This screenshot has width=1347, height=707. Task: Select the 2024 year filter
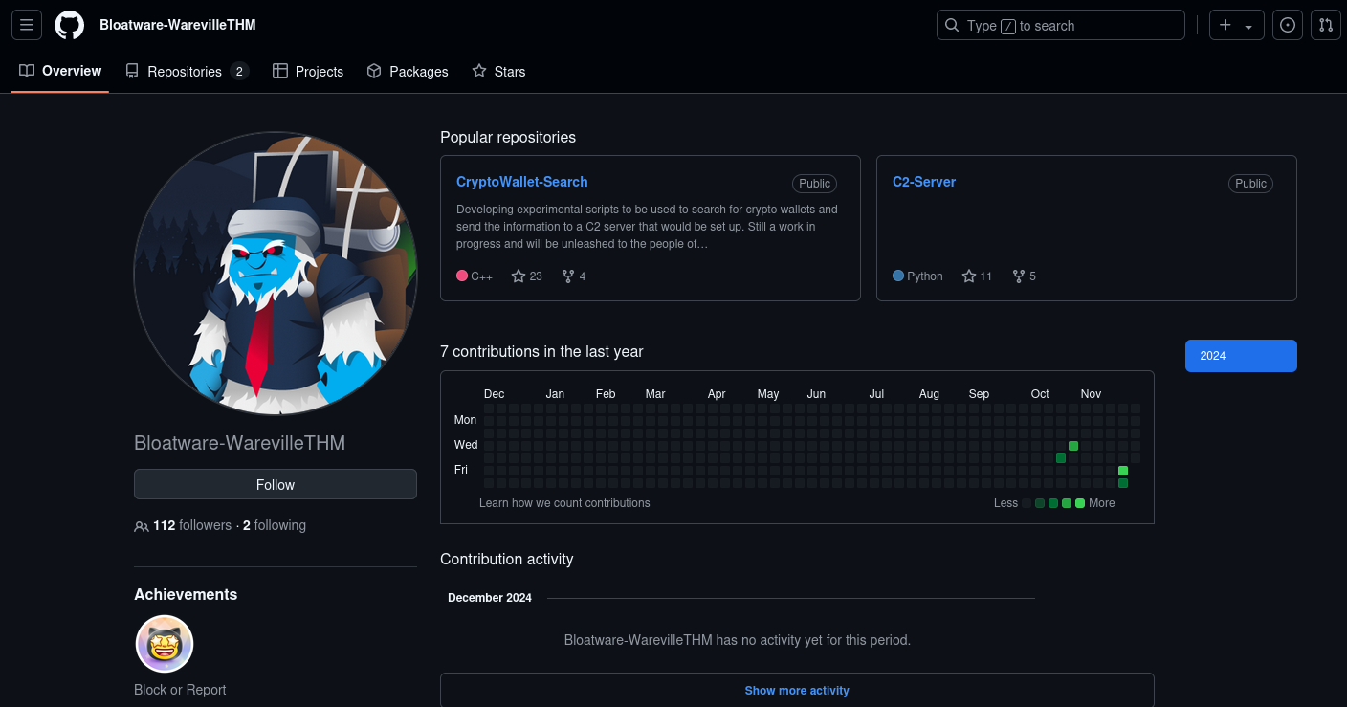[x=1241, y=356]
